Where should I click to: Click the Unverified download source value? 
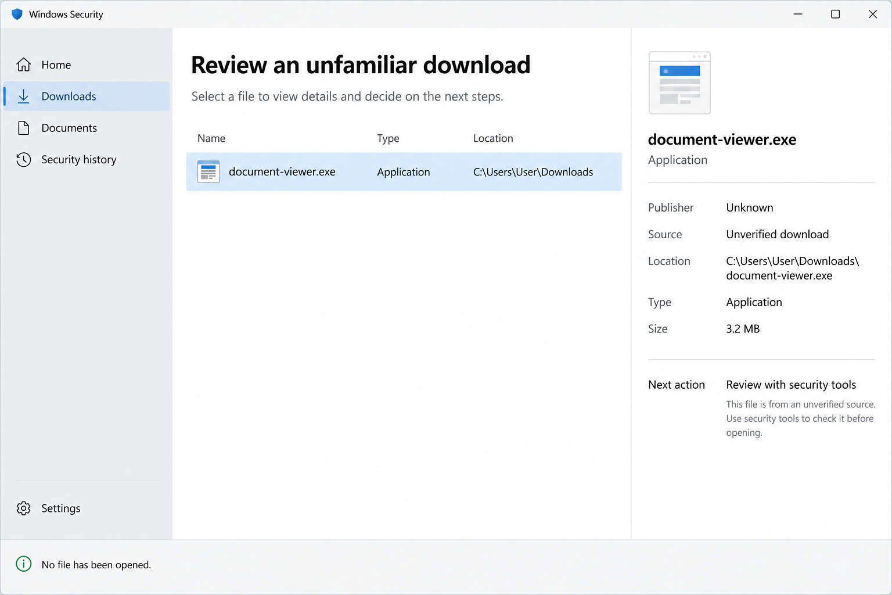tap(778, 234)
